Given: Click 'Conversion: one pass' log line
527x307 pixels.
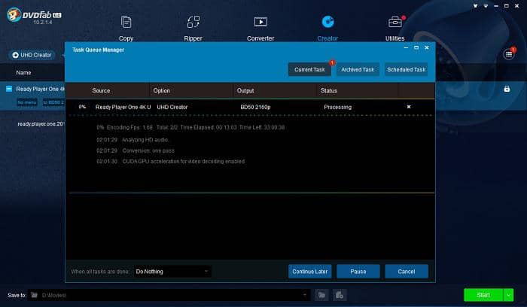Looking at the screenshot, I should click(x=136, y=150).
